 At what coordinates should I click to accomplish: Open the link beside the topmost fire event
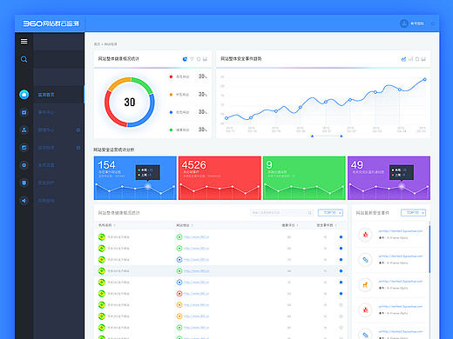click(x=401, y=231)
